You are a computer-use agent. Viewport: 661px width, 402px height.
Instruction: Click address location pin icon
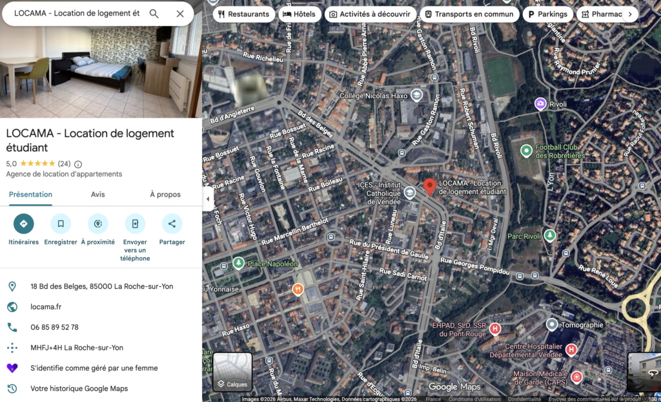[12, 287]
